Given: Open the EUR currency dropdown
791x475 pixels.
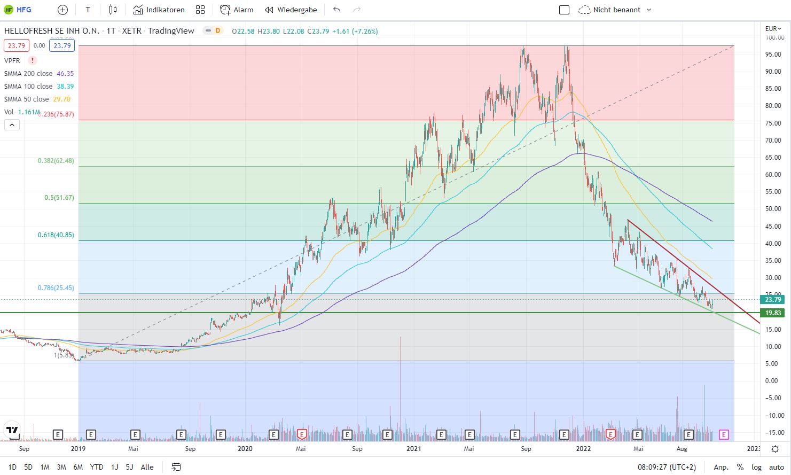Looking at the screenshot, I should (x=773, y=29).
